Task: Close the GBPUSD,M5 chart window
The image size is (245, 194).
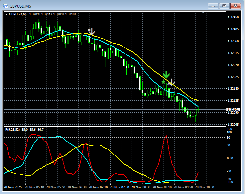Action: [x=235, y=6]
